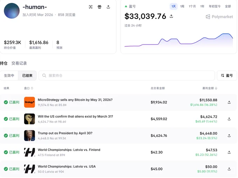Share the profile via upload icon
This screenshot has width=238, height=178.
point(108,7)
